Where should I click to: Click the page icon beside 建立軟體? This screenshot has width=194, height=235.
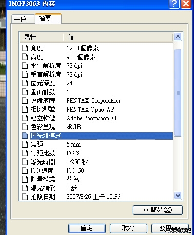point(25,118)
